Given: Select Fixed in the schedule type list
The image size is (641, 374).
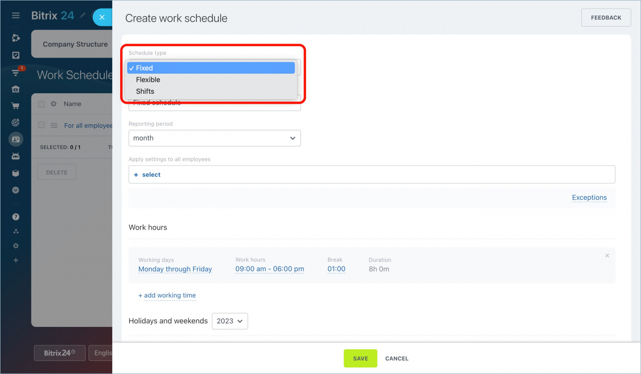Looking at the screenshot, I should click(211, 68).
